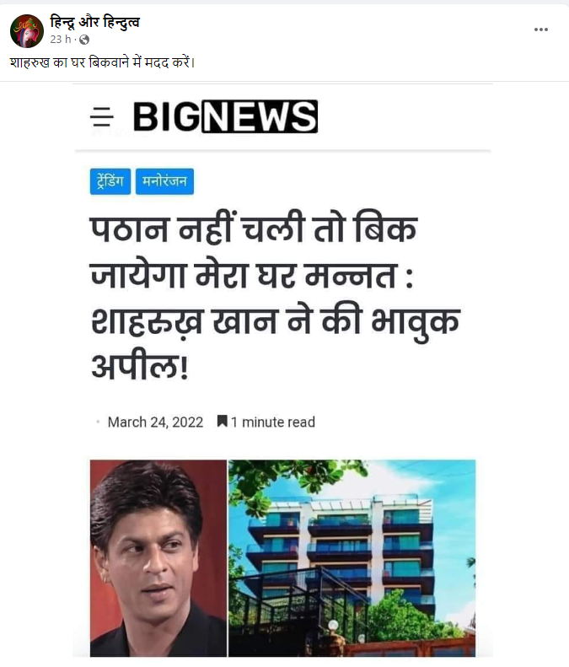Select the मनोरंजन category tag
This screenshot has width=569, height=667.
pyautogui.click(x=164, y=181)
